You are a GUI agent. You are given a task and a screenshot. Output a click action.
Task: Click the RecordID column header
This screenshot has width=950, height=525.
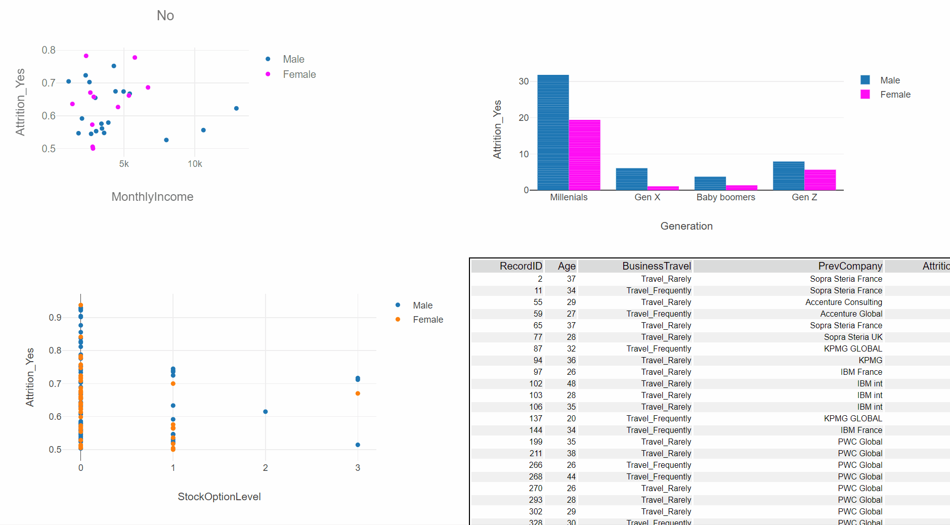[x=521, y=266]
